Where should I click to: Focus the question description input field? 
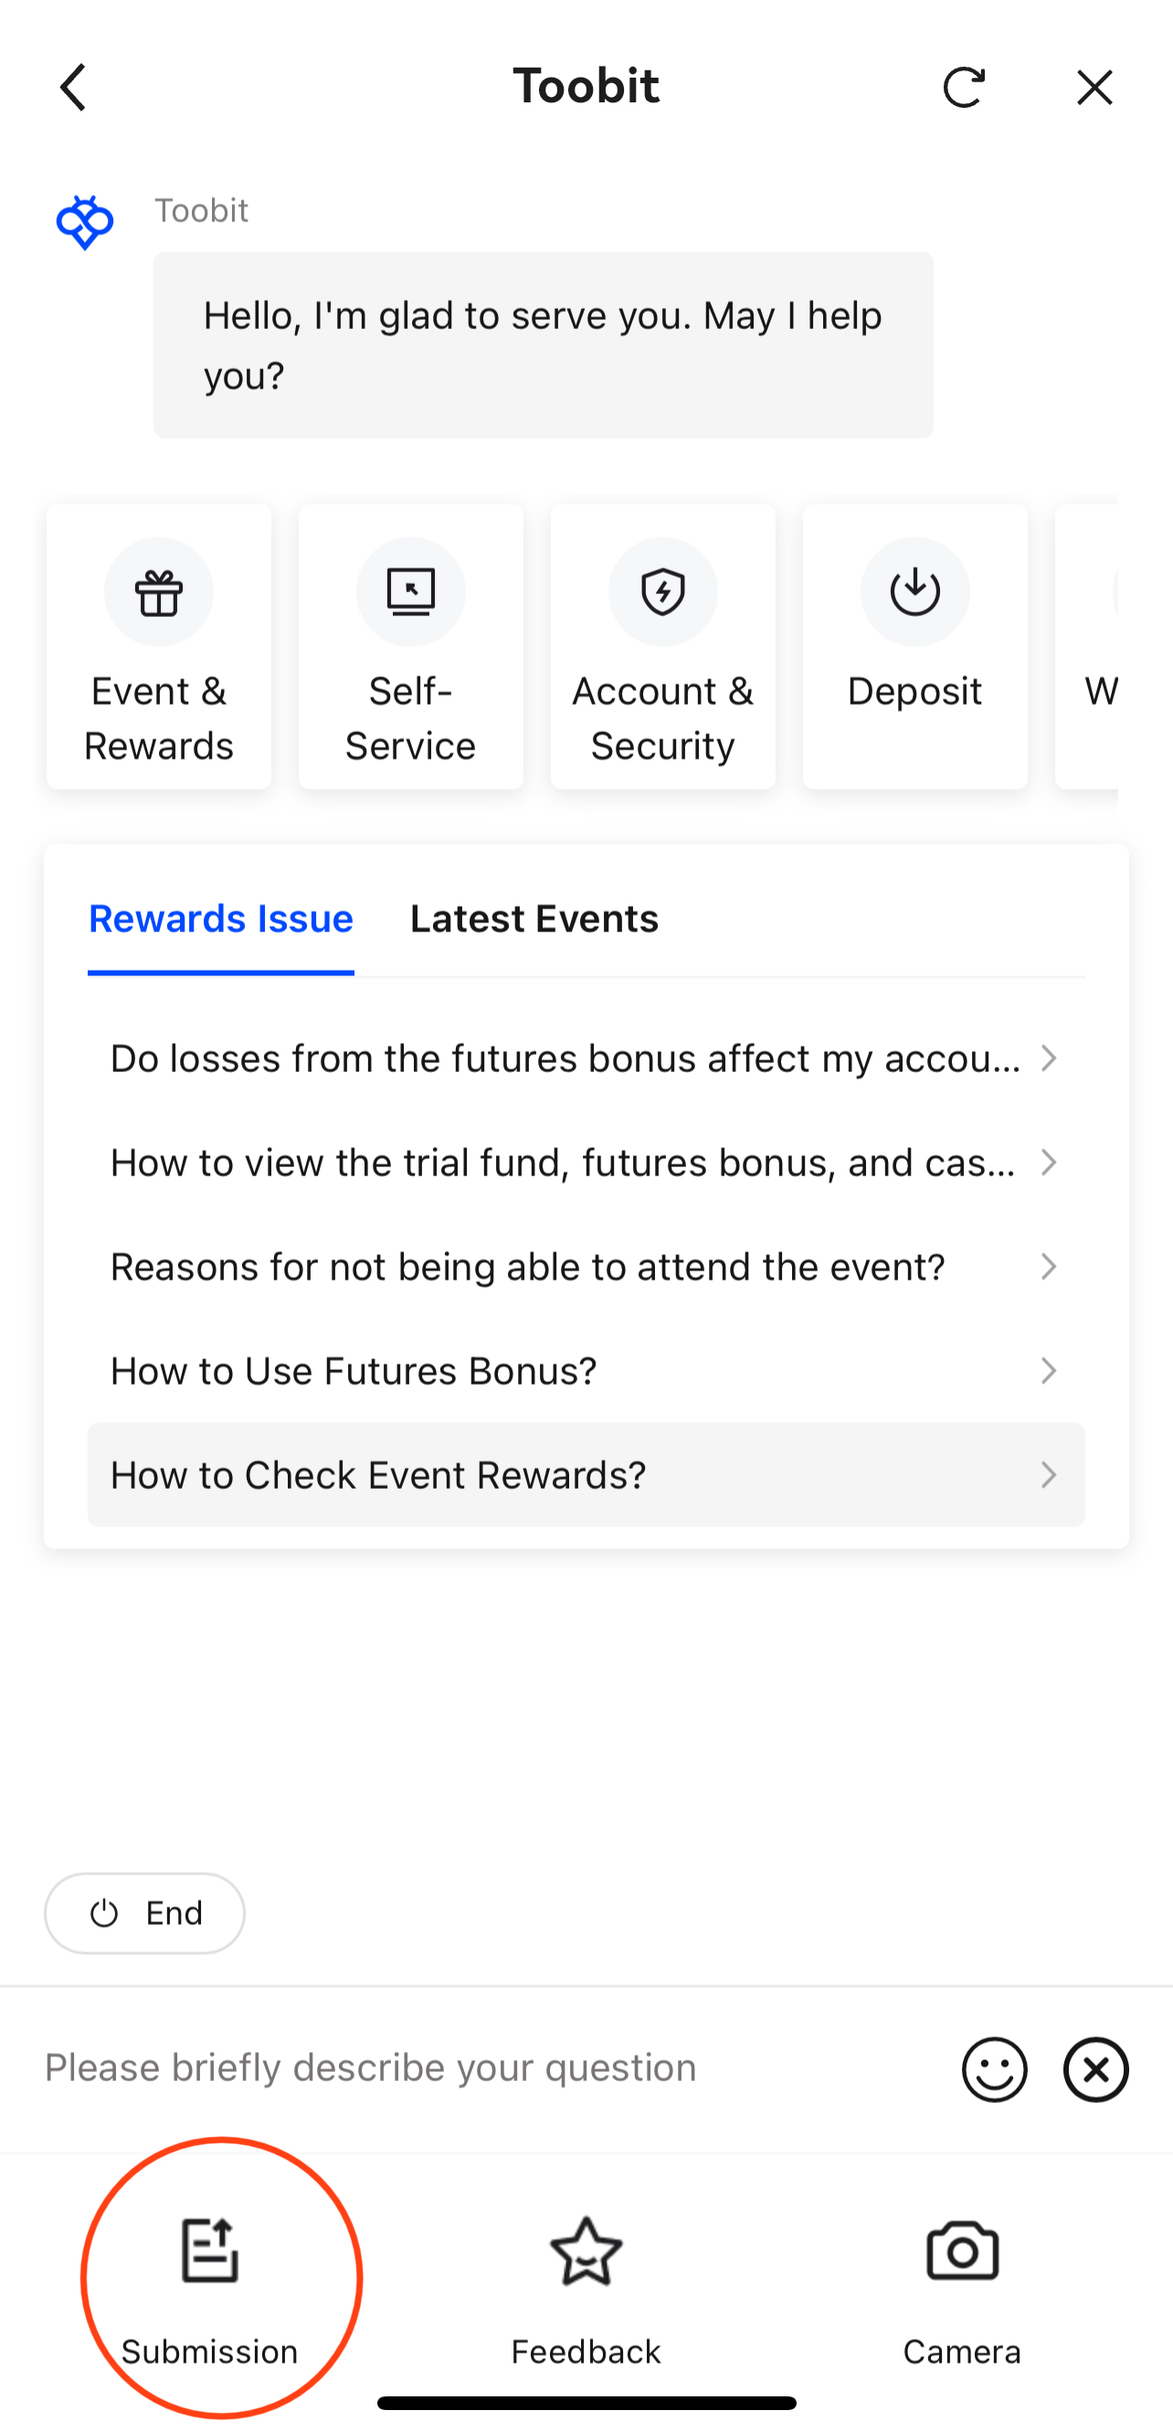tap(471, 2068)
